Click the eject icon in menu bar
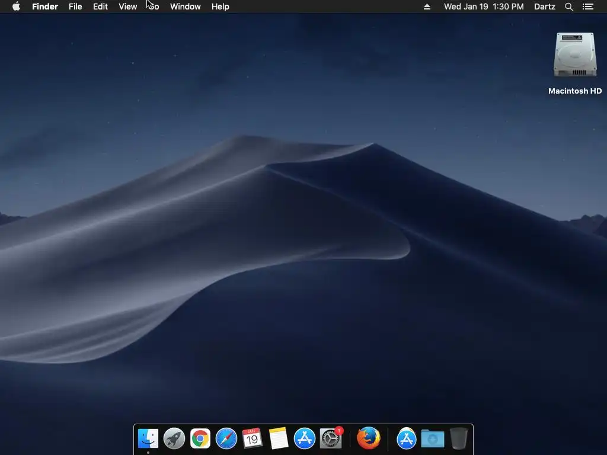This screenshot has width=607, height=455. pos(427,7)
